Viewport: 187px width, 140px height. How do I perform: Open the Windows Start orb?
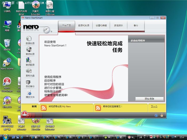[5, 137]
